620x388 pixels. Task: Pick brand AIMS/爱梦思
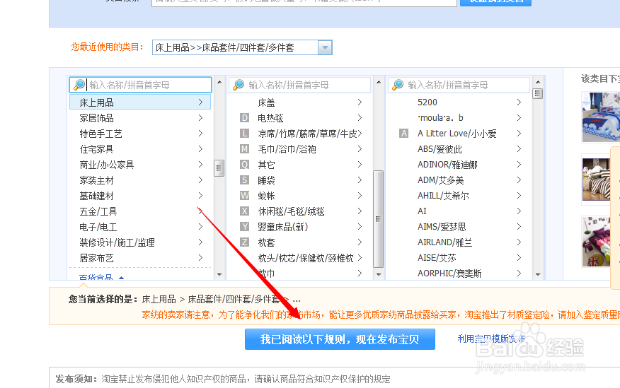442,227
